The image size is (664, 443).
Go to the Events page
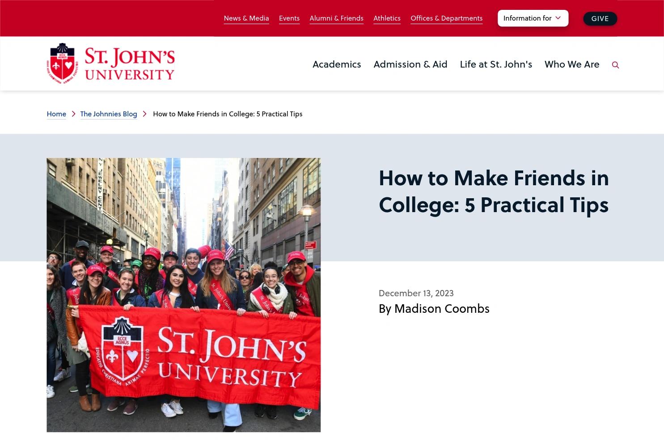pos(289,18)
